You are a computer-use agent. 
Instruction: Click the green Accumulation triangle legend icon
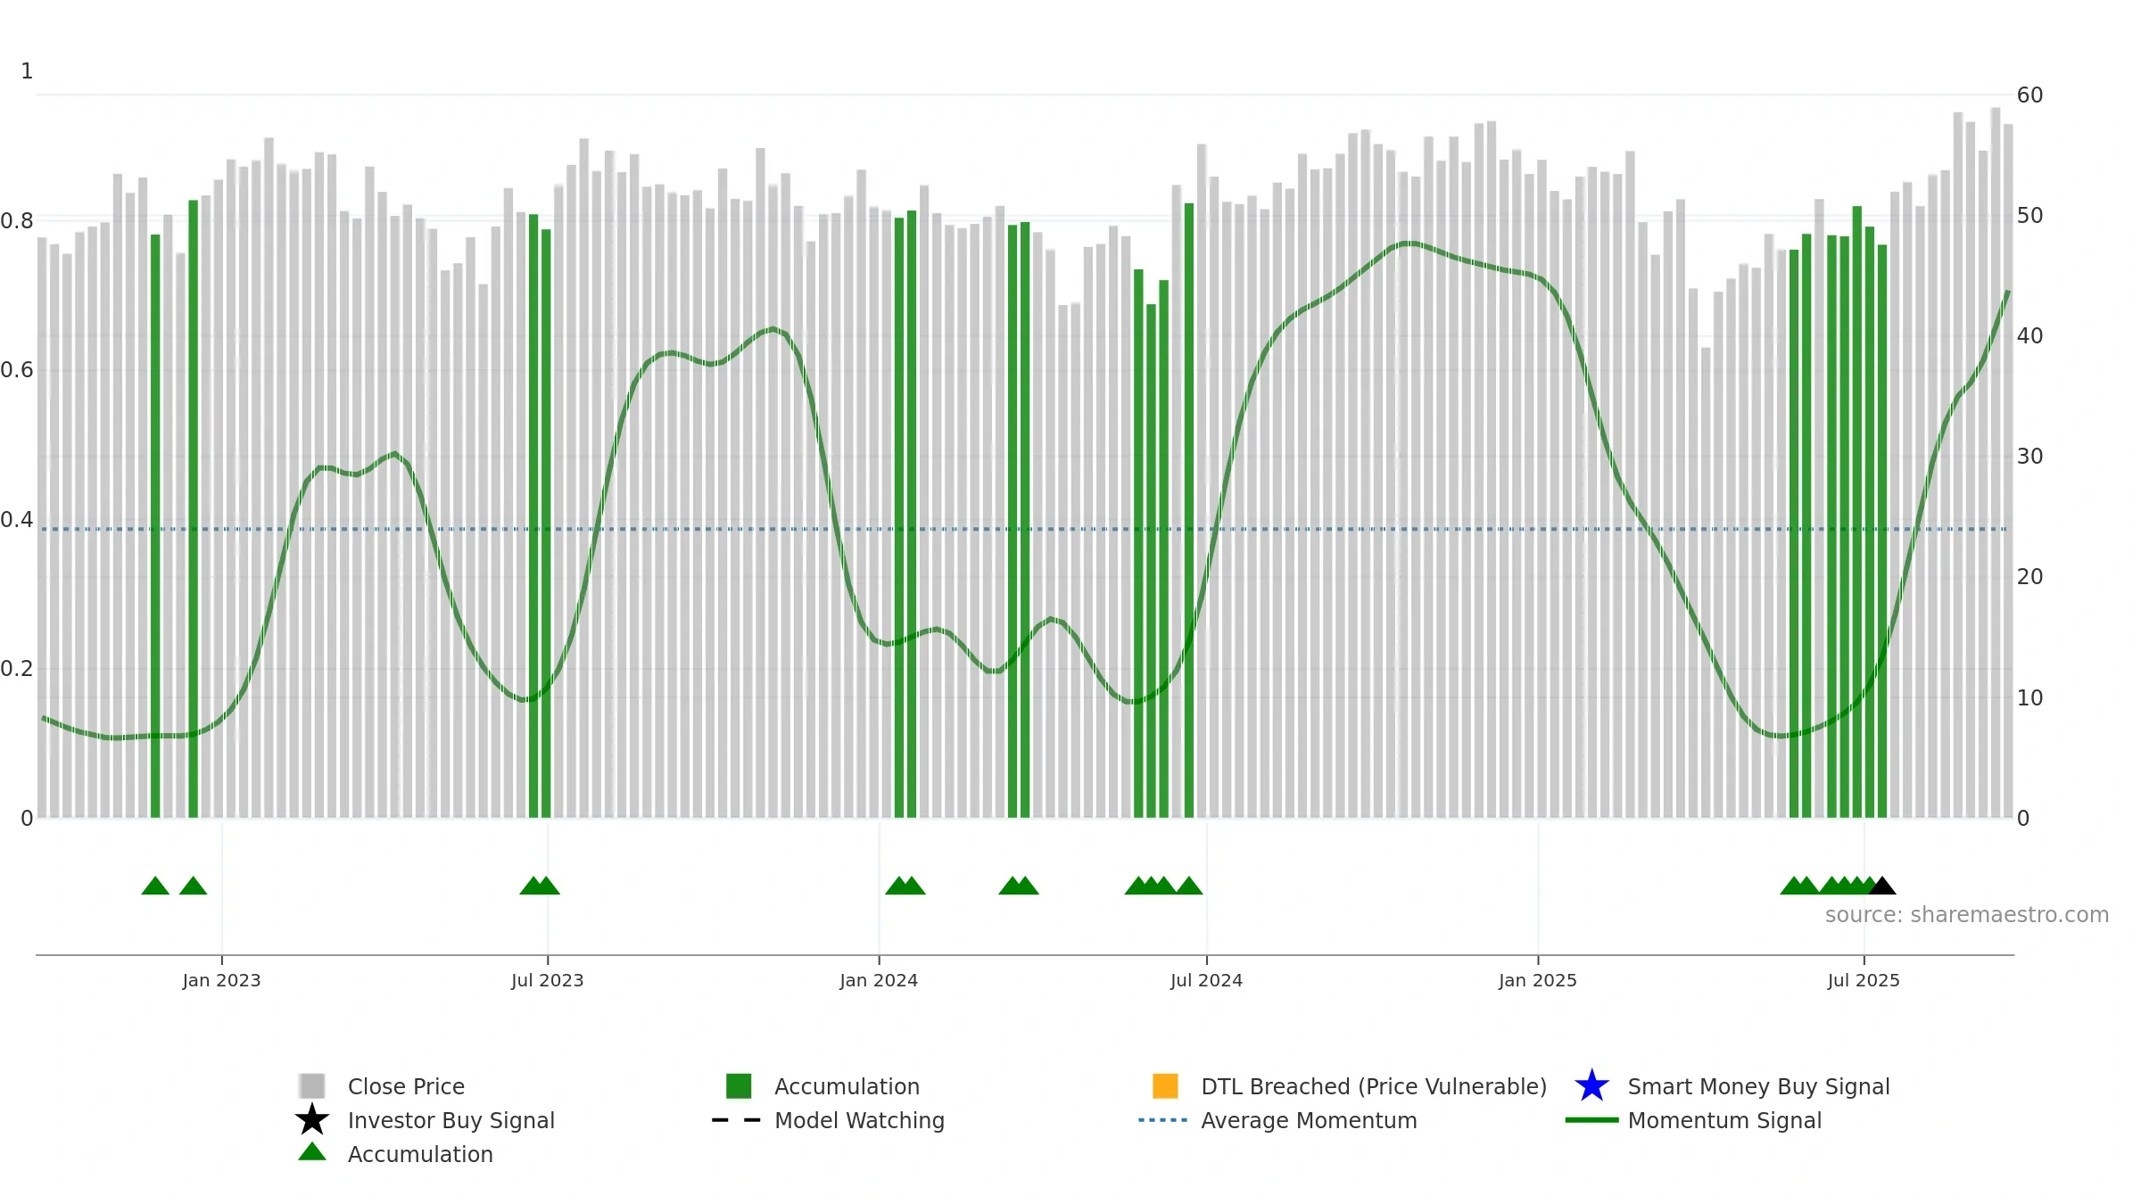click(x=312, y=1152)
